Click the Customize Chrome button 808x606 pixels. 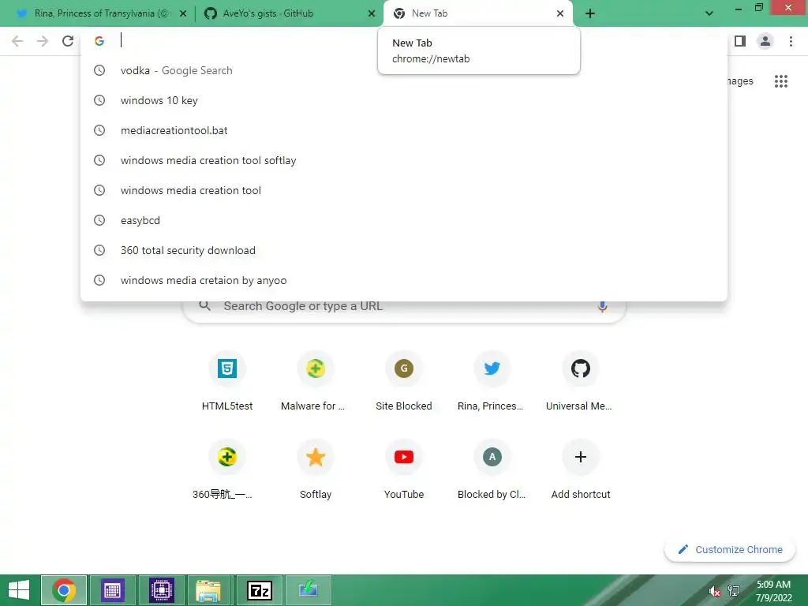[730, 549]
